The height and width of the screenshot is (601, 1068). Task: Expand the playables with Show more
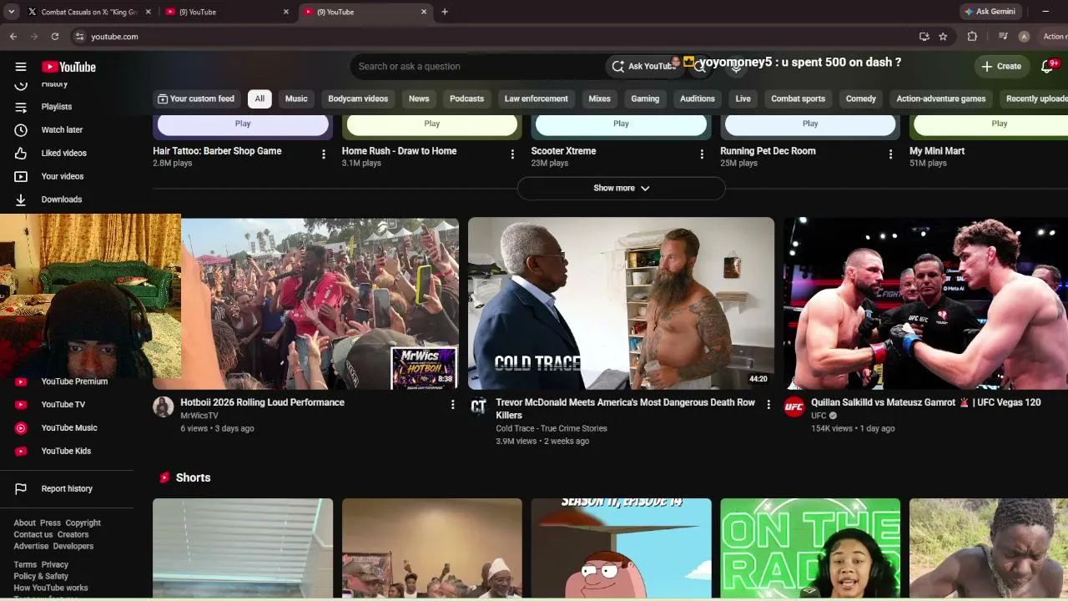tap(621, 189)
